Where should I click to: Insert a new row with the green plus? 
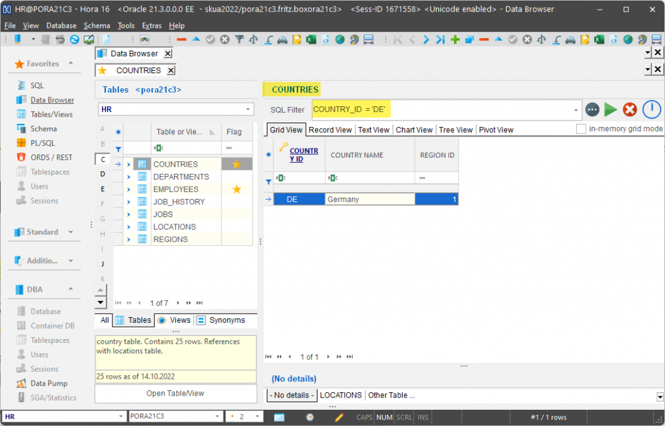pyautogui.click(x=455, y=40)
